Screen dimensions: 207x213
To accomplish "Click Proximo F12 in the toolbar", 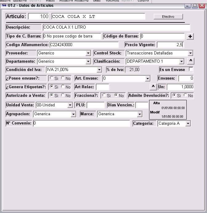I will (x=82, y=1).
